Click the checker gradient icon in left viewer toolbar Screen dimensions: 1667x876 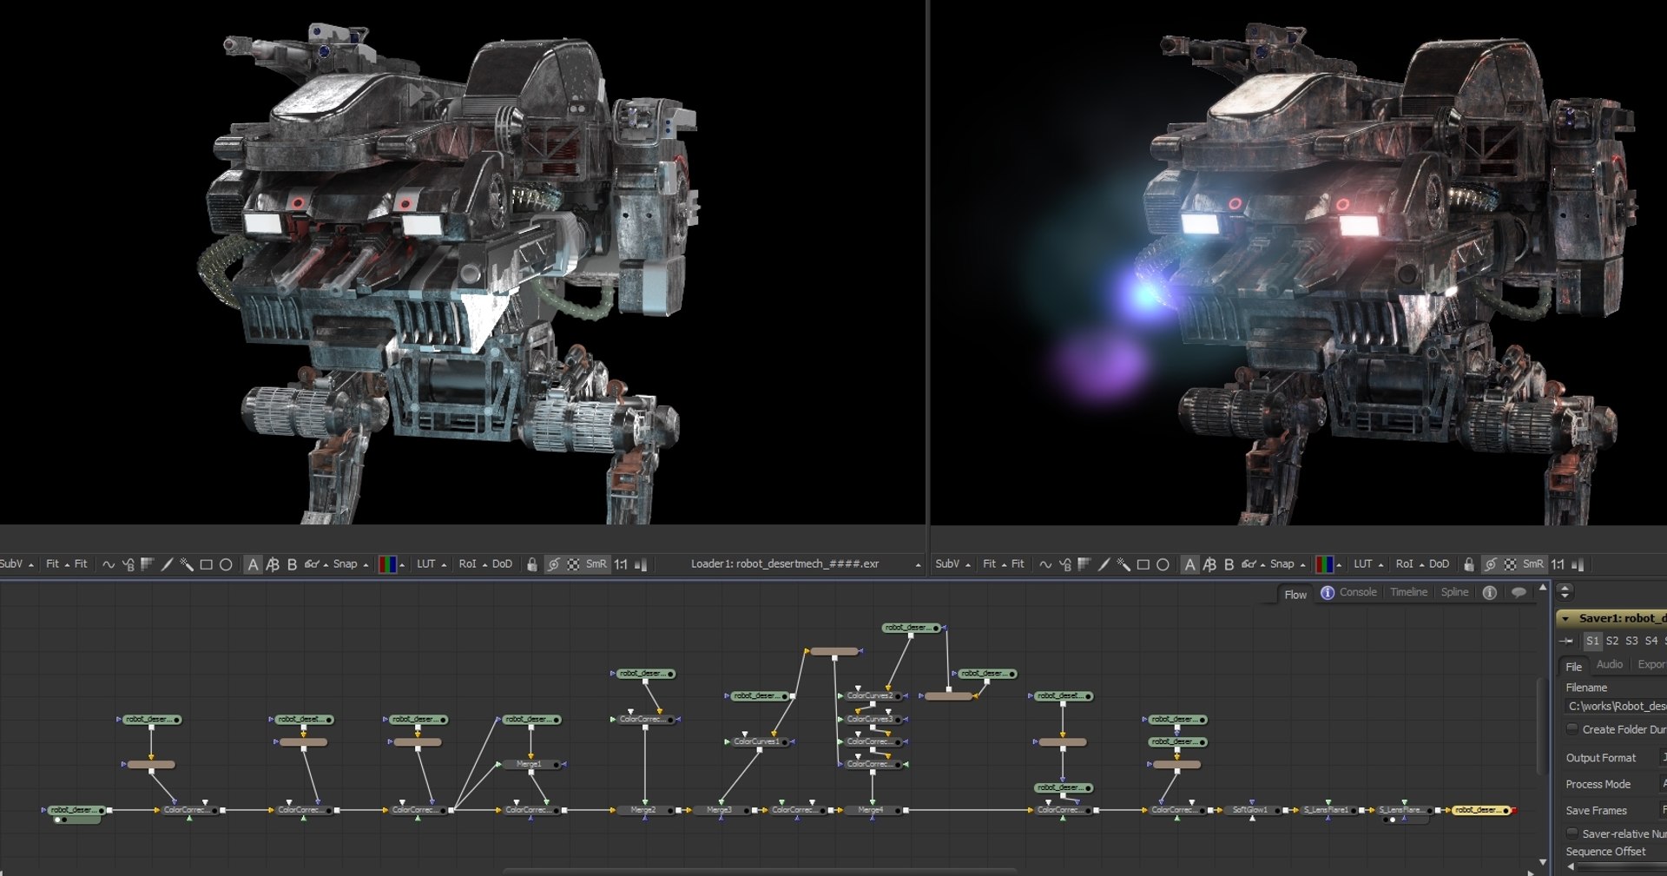click(147, 564)
